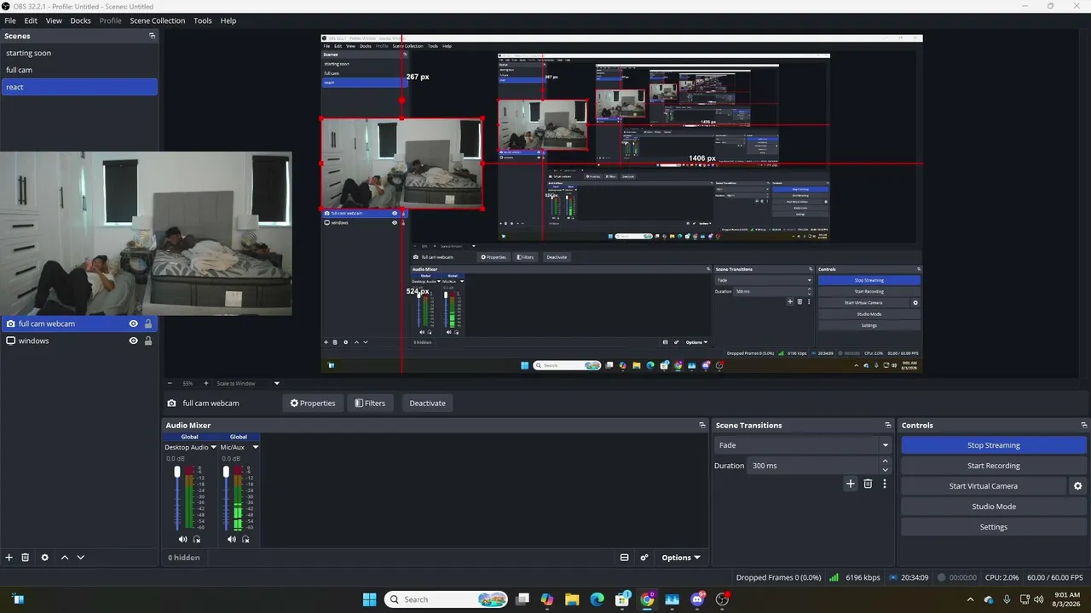Toggle Desktop Audio monitoring headphone icon

[x=197, y=539]
